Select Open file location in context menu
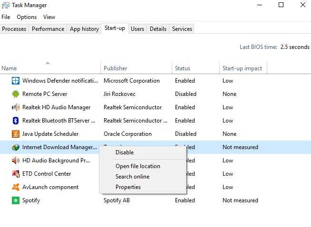 point(137,166)
